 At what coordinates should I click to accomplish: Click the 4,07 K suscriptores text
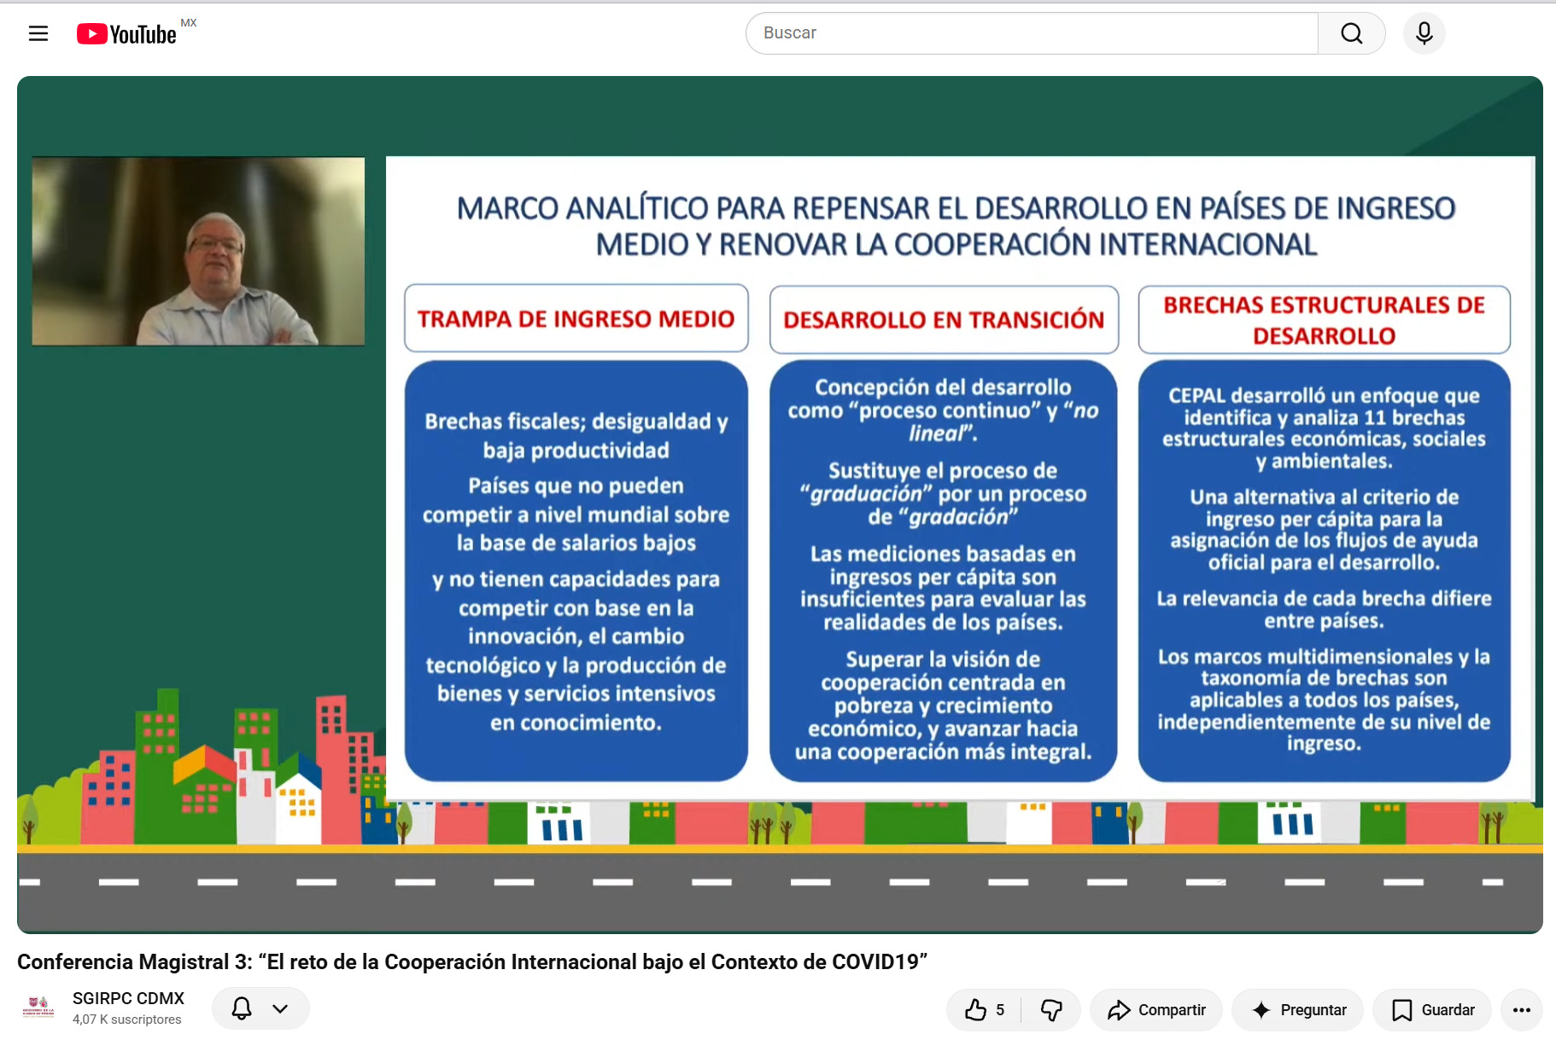click(127, 1020)
